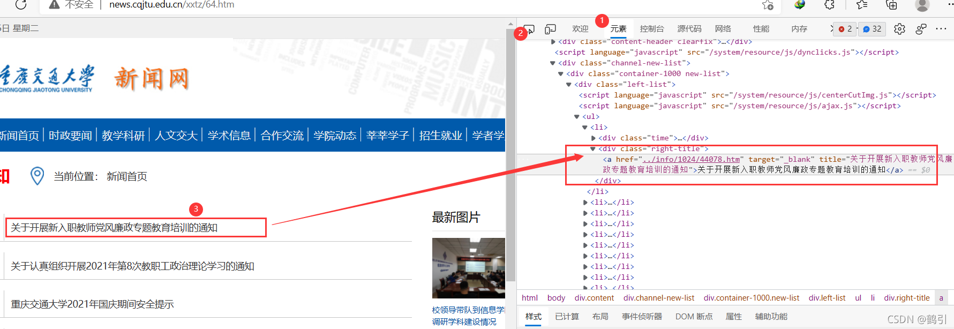Open the 学院动态 navigation item
This screenshot has height=329, width=954.
tap(335, 136)
